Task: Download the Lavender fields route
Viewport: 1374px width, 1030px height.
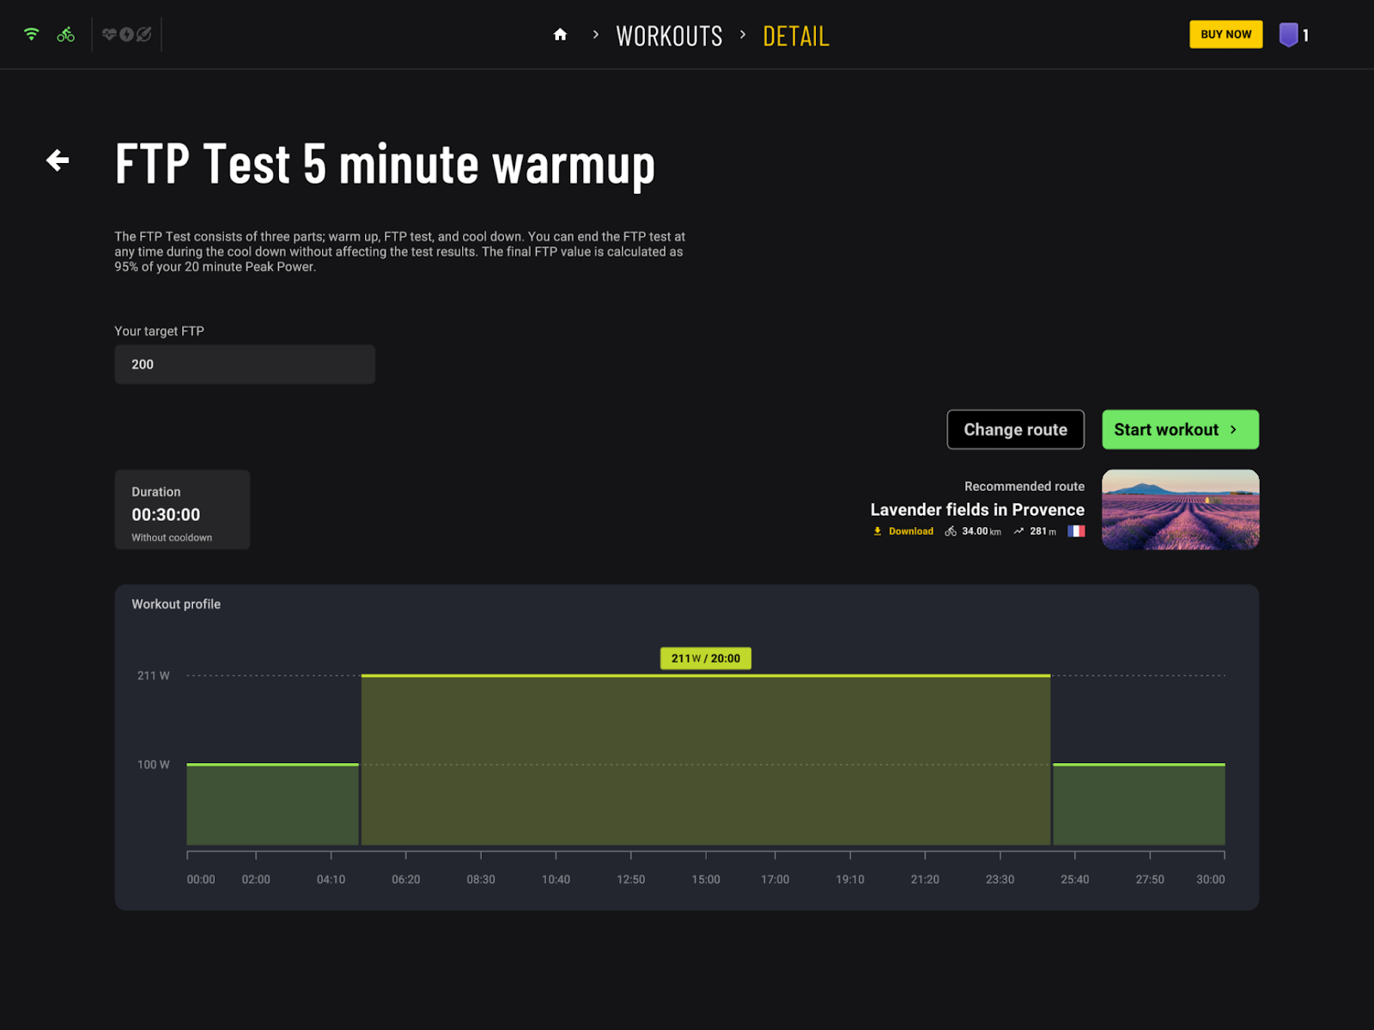Action: (903, 531)
